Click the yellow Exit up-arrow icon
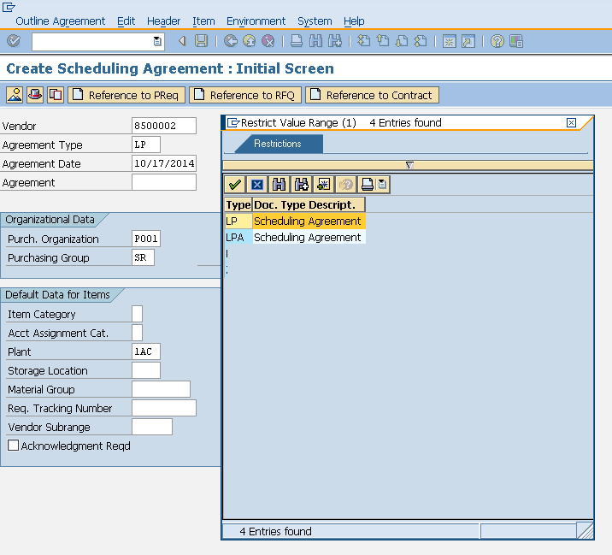This screenshot has width=612, height=555. (x=250, y=40)
